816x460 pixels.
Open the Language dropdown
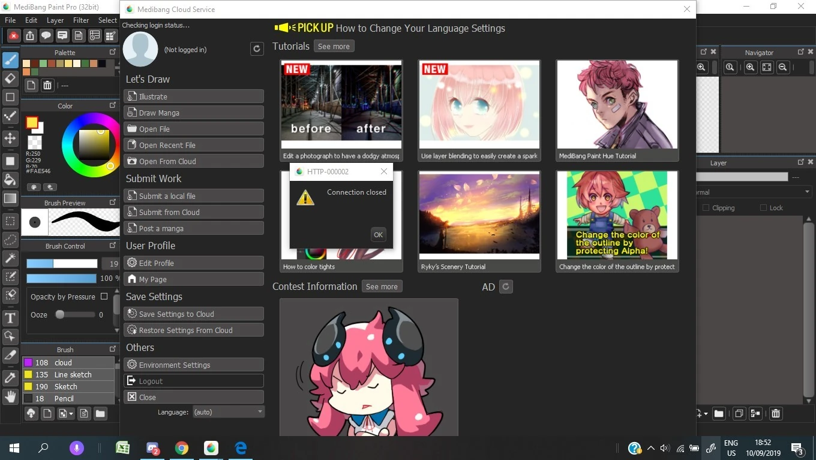tap(228, 412)
